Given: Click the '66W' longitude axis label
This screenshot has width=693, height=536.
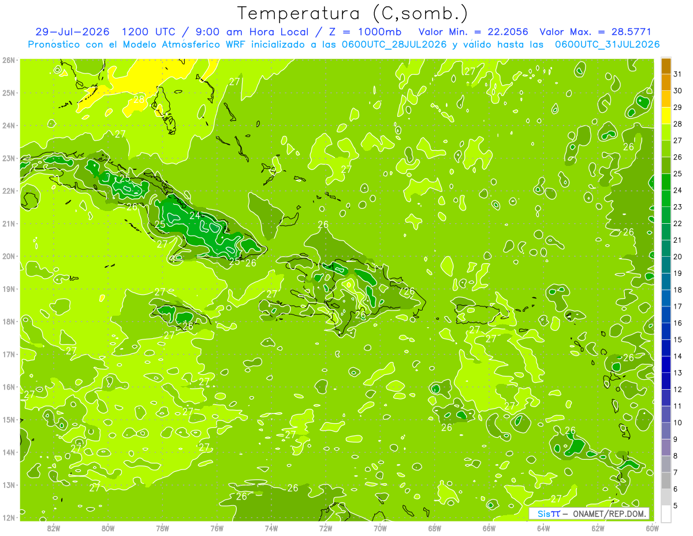Looking at the screenshot, I should point(489,528).
